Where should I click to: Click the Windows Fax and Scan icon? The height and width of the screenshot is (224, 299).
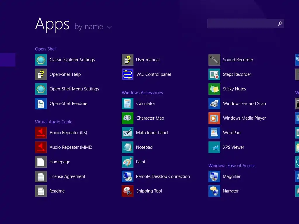214,104
